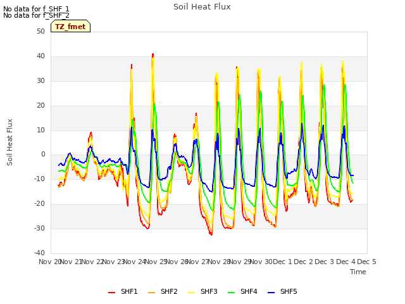Click the -40 y-axis tick label
This screenshot has height=304, width=405.
pos(39,253)
